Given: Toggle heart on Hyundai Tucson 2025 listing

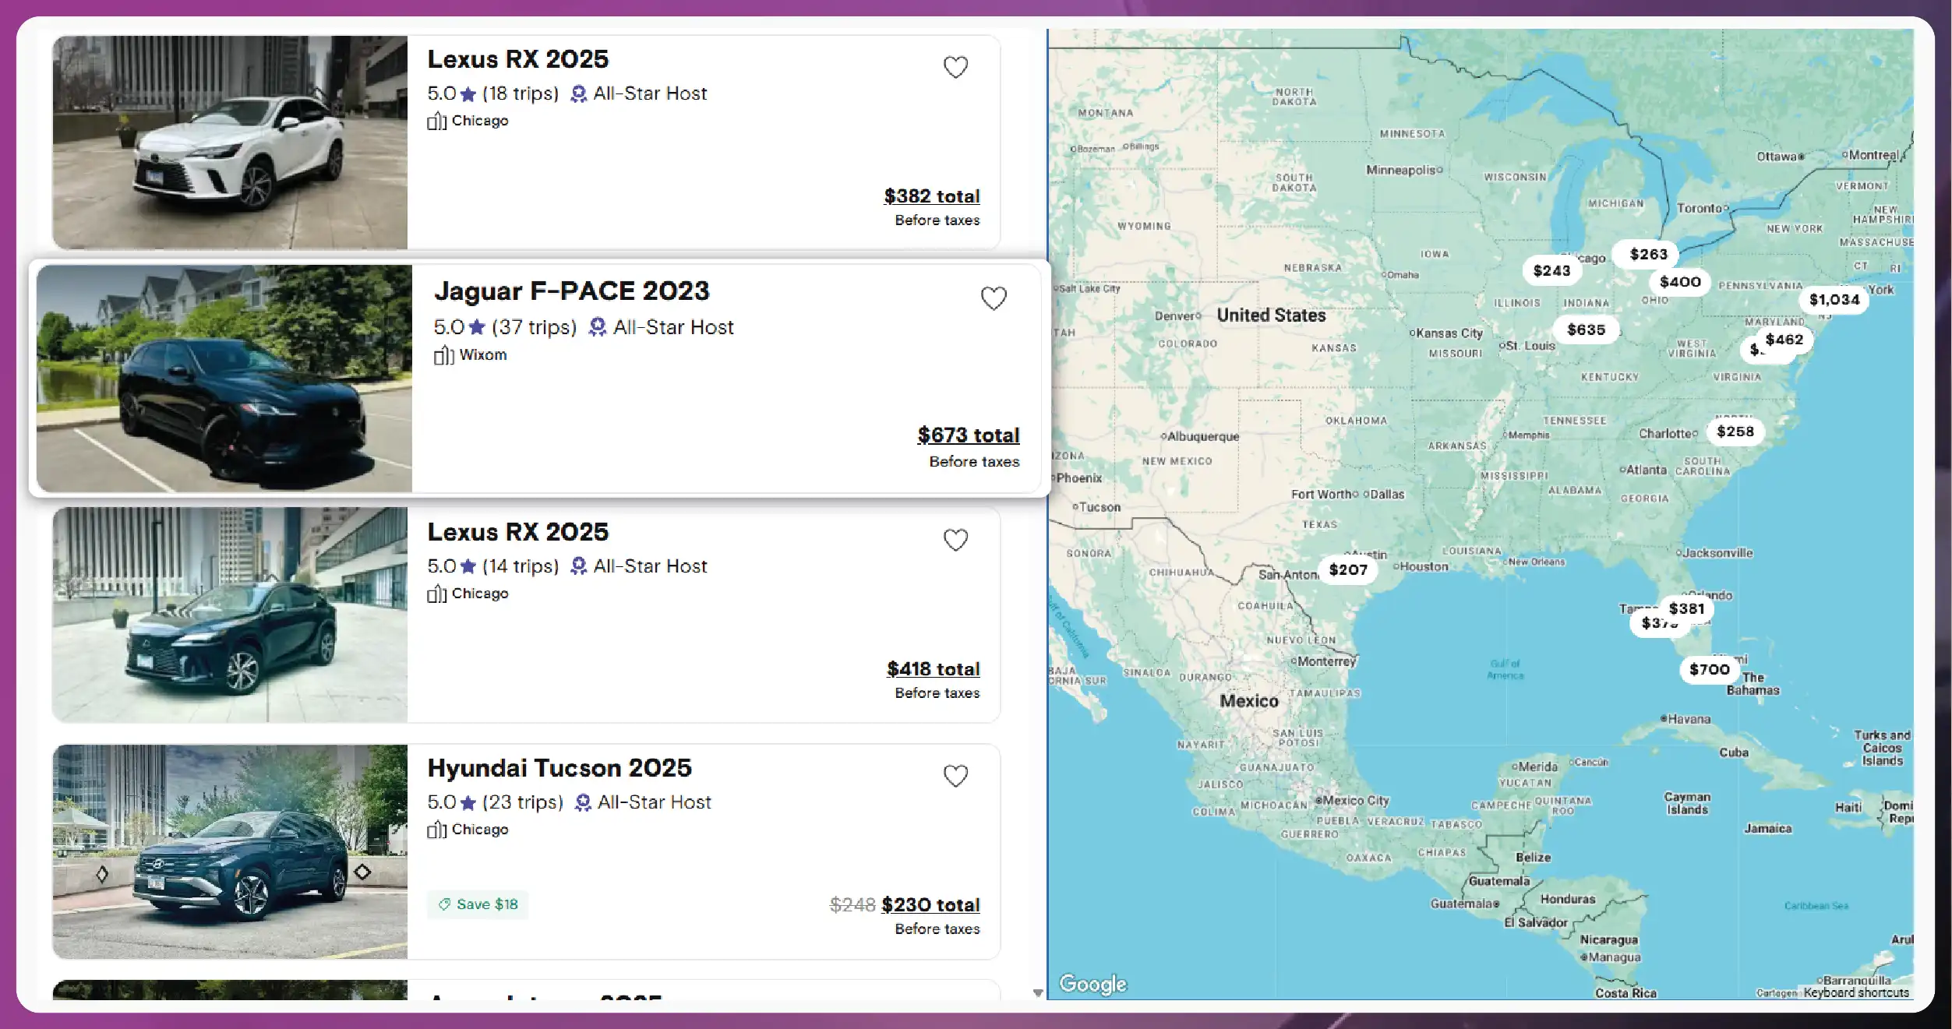Looking at the screenshot, I should pyautogui.click(x=955, y=776).
